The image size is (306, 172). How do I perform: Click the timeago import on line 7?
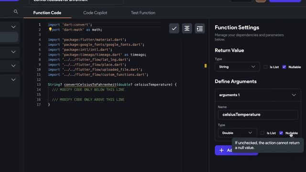tap(97, 54)
